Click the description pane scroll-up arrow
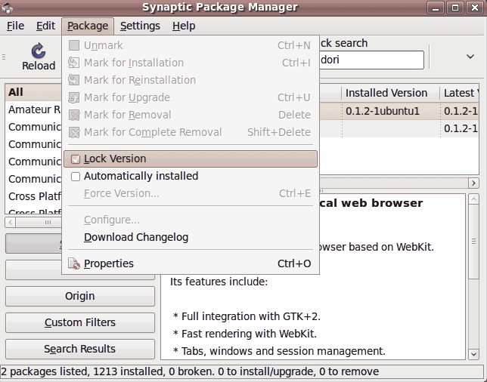Image resolution: width=487 pixels, height=382 pixels. [x=473, y=199]
